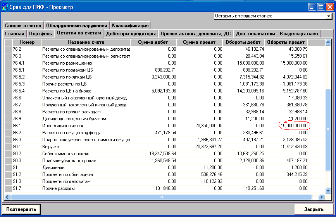Click the vertical scrollbar down arrow
This screenshot has height=217, width=336.
tap(328, 190)
